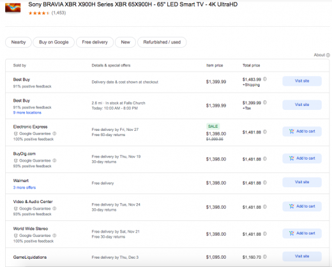Screen dimensions: 332x267
Task: Add World Wide Stereo offer to cart
Action: (x=302, y=233)
